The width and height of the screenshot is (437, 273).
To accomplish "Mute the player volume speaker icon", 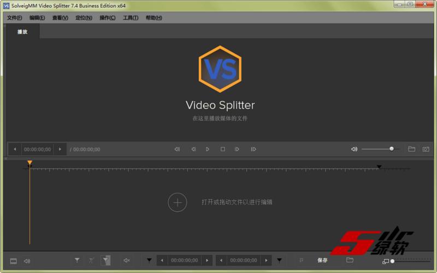I will pyautogui.click(x=354, y=149).
